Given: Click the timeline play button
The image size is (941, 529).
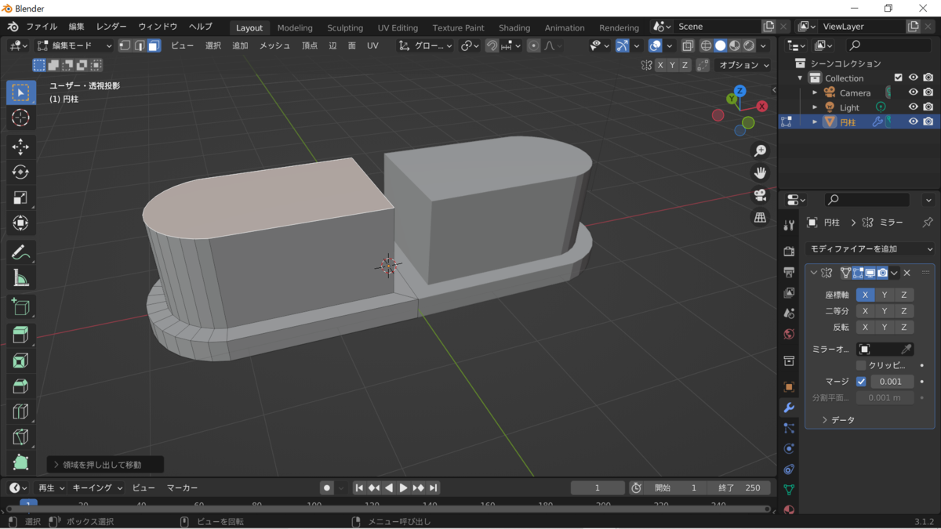Looking at the screenshot, I should click(x=403, y=487).
